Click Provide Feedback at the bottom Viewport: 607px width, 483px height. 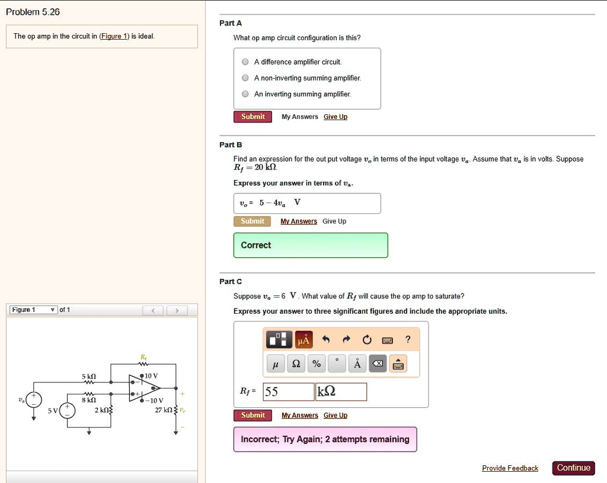click(509, 468)
